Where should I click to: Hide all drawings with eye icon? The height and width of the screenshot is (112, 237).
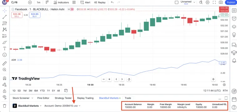pyautogui.click(x=5, y=97)
